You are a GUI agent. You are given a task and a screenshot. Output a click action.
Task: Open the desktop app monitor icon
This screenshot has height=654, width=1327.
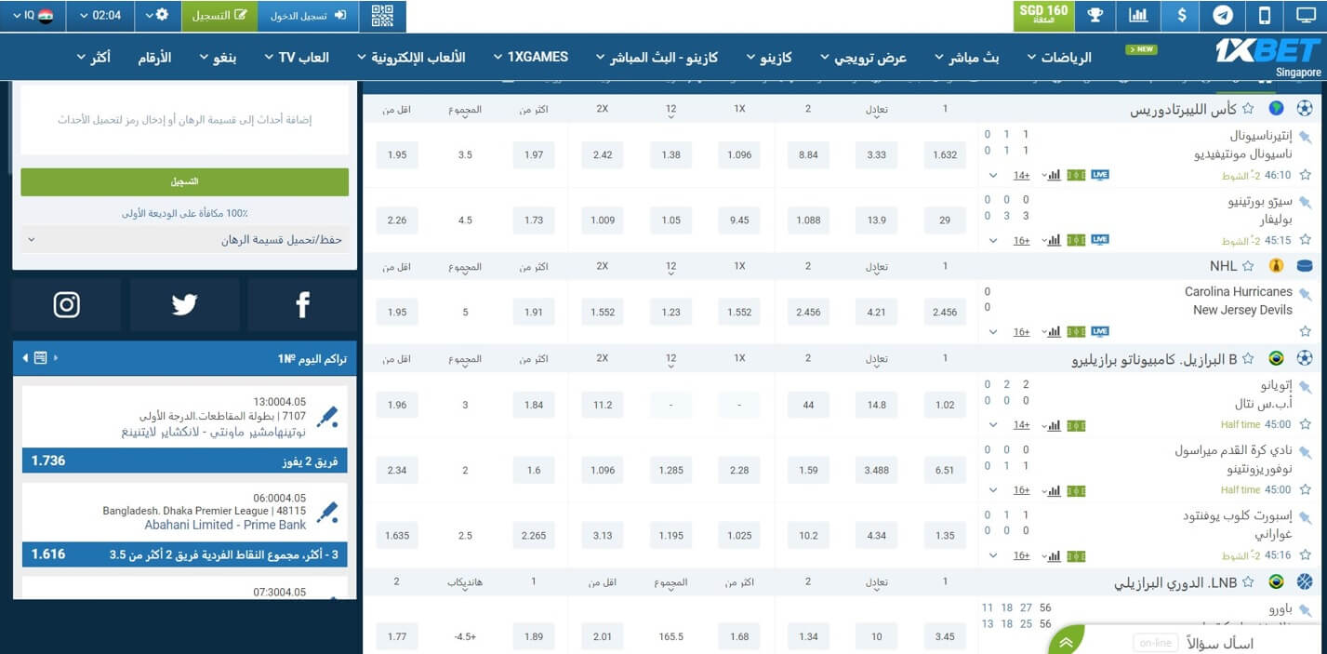[x=1306, y=16]
